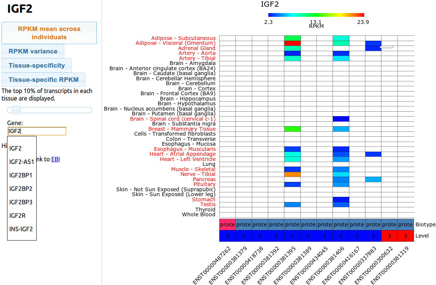
Task: Click the pink 'proce' biotype cell
Action: tap(228, 224)
